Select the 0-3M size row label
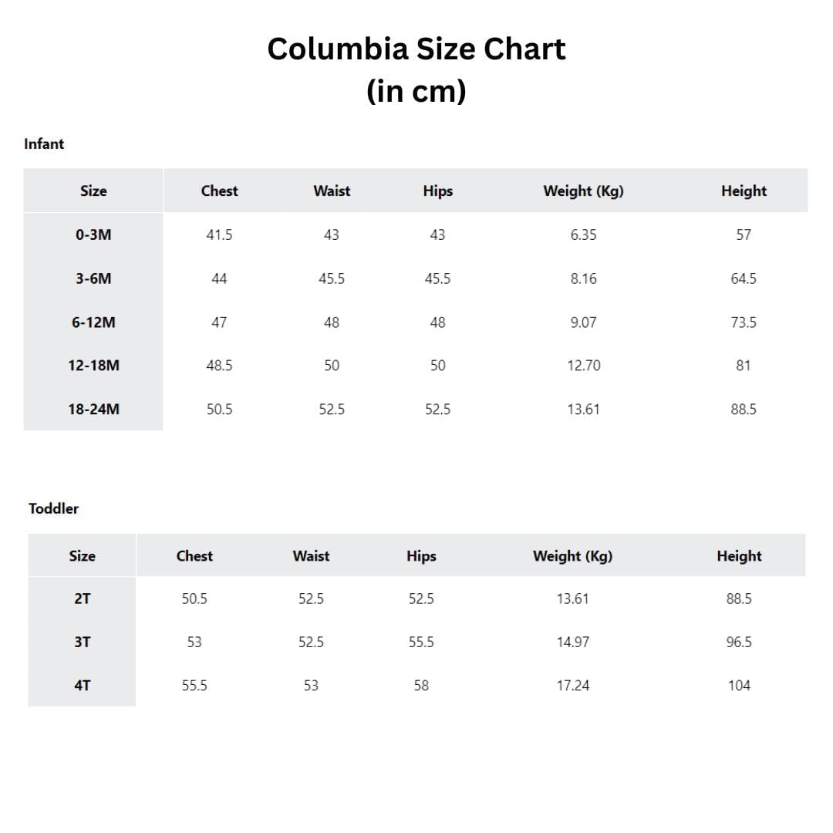 (93, 234)
